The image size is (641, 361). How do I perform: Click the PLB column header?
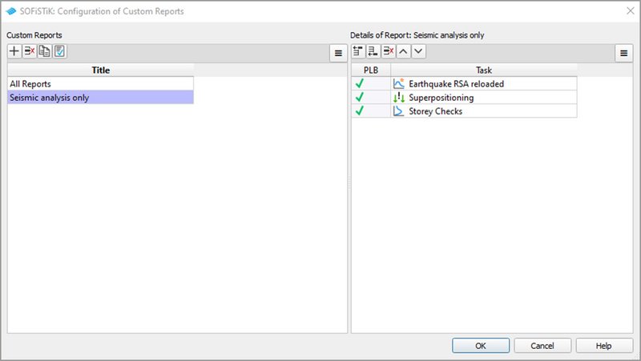tap(371, 70)
